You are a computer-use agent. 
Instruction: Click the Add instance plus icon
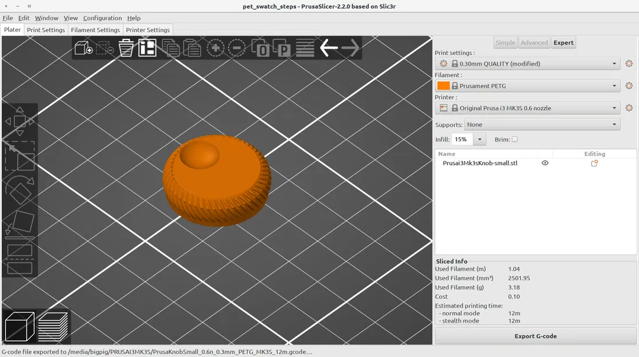[215, 48]
